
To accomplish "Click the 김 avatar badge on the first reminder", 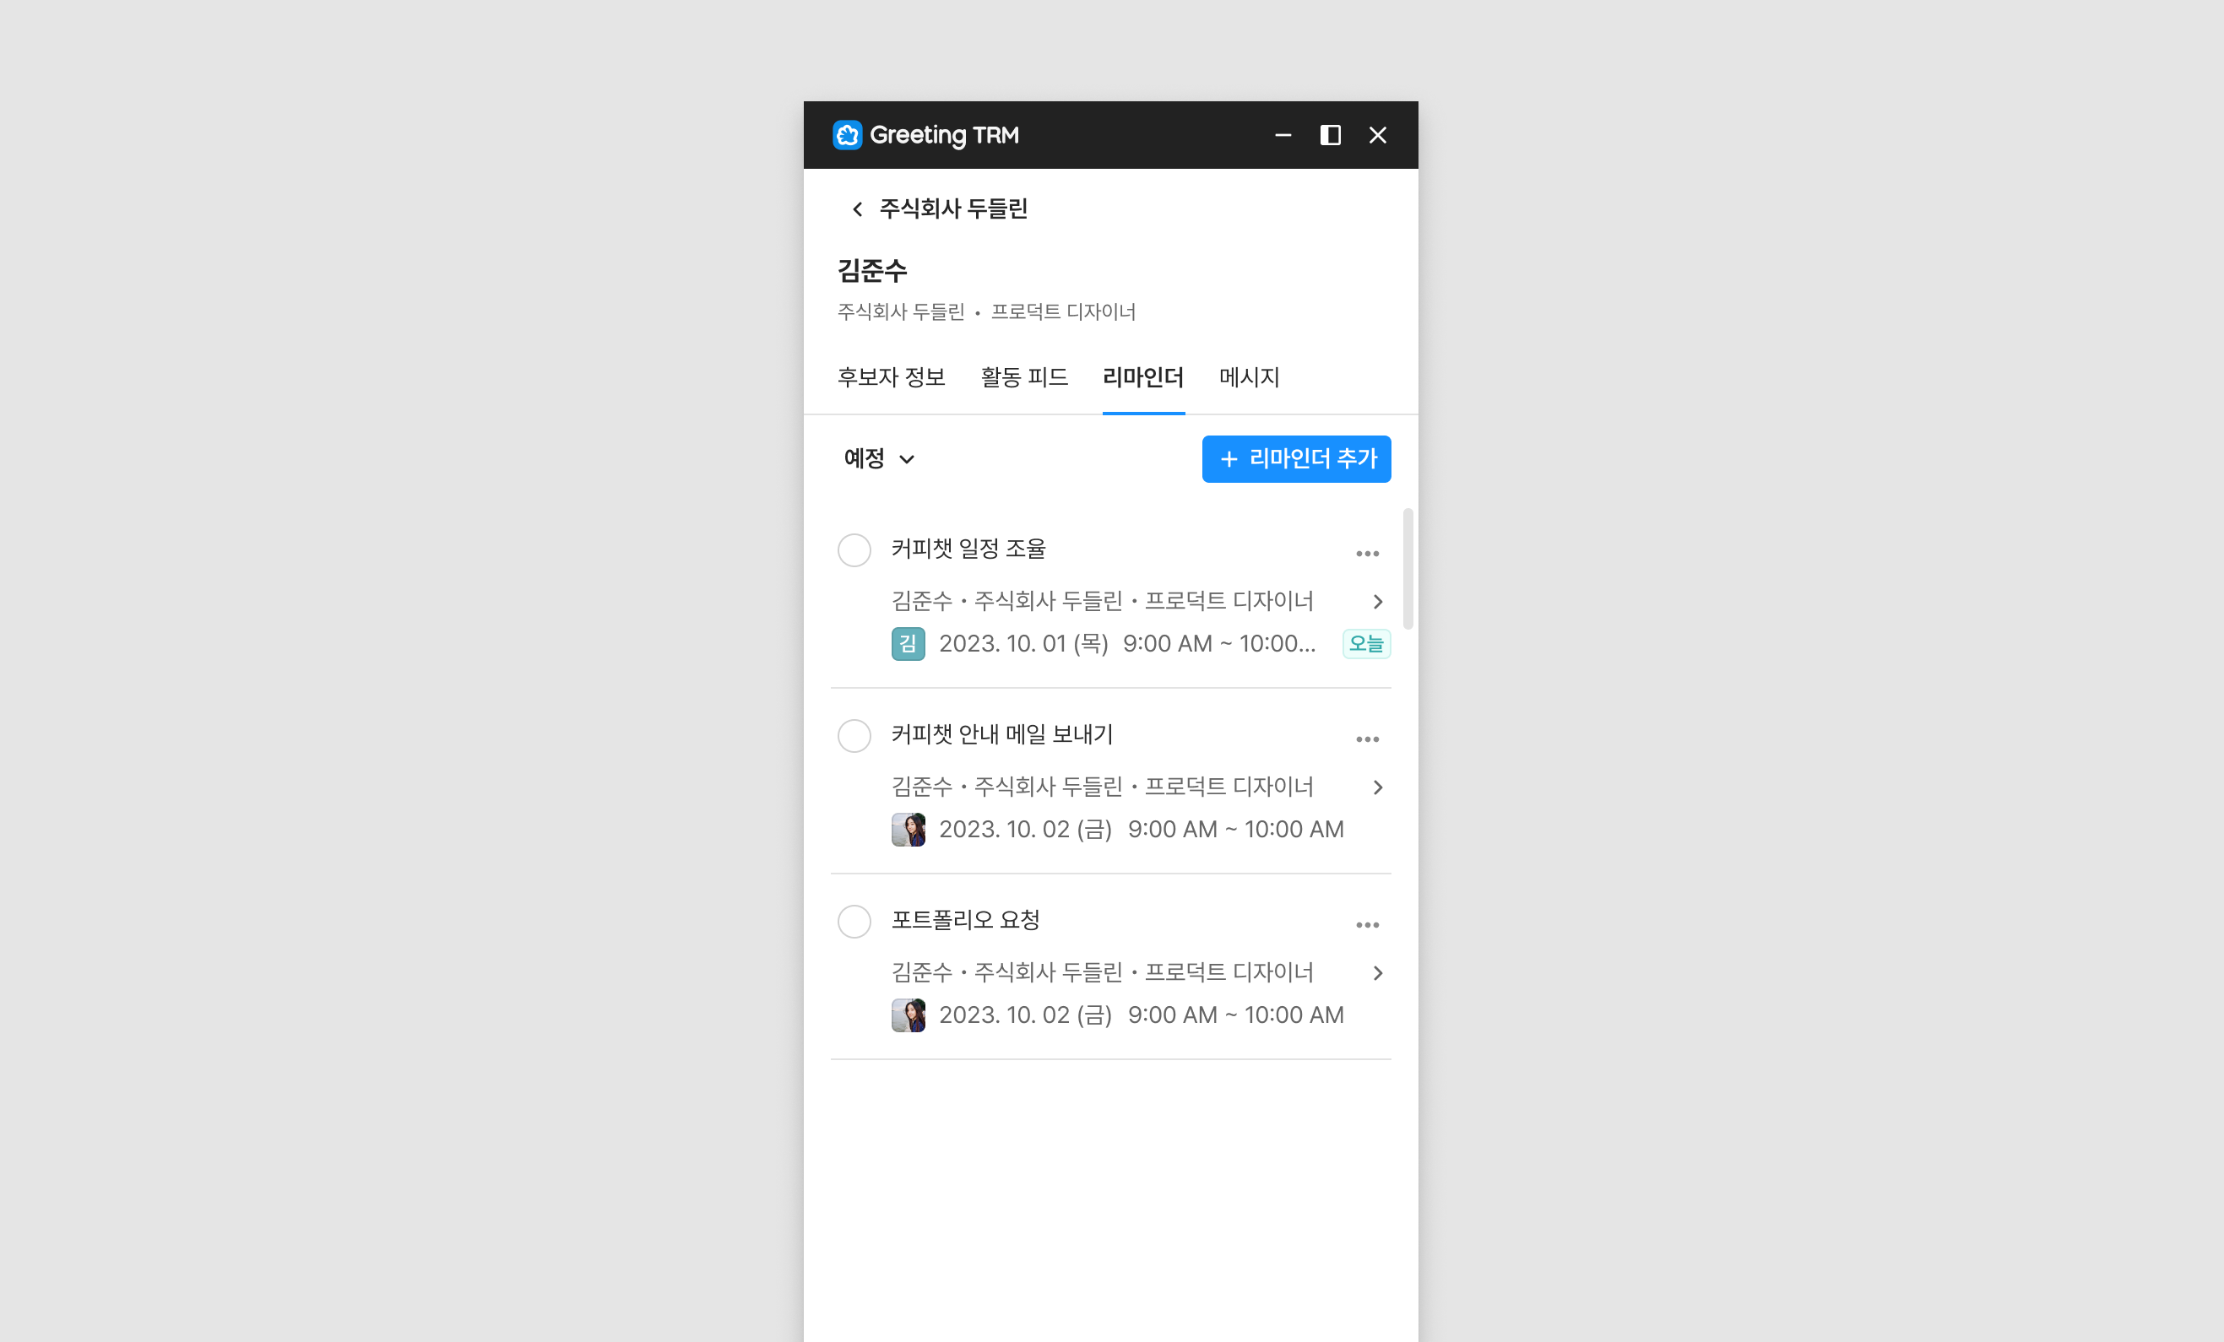I will point(908,643).
